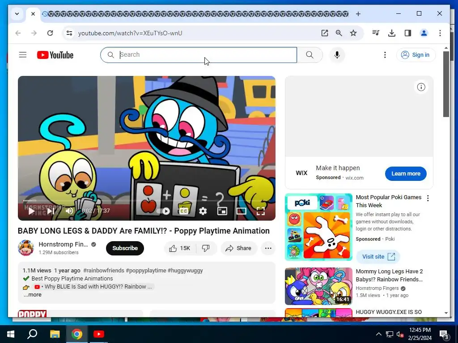
Task: Open the #huggywuggy hashtag
Action: (x=185, y=270)
